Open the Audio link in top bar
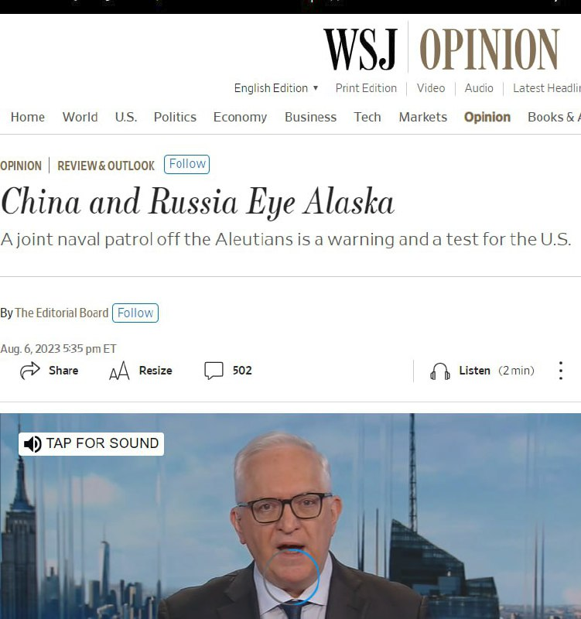Screen dimensions: 581x619 pos(479,88)
